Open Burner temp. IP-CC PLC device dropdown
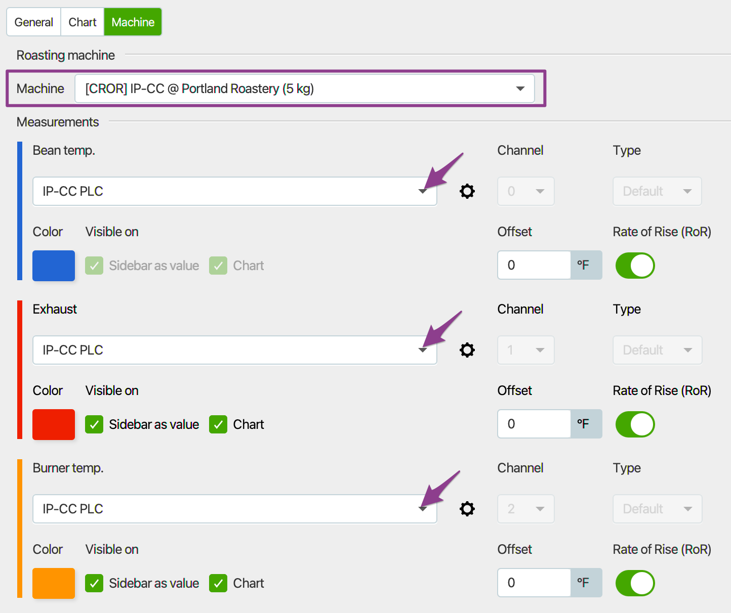 (x=235, y=509)
